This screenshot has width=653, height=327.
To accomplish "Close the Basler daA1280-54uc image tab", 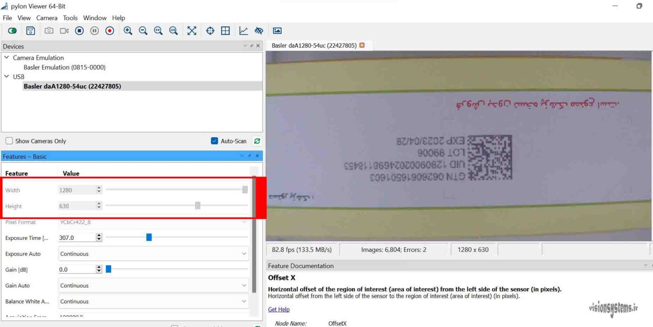I will 362,45.
